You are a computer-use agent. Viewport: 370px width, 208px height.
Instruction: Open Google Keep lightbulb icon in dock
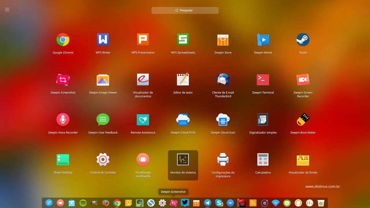[x=128, y=203]
